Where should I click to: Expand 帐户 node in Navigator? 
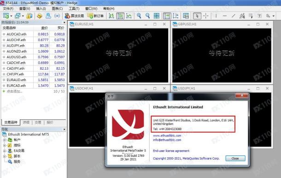(x=5, y=140)
